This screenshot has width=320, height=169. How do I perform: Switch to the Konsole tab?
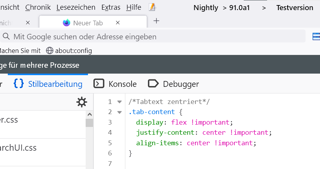tap(122, 84)
